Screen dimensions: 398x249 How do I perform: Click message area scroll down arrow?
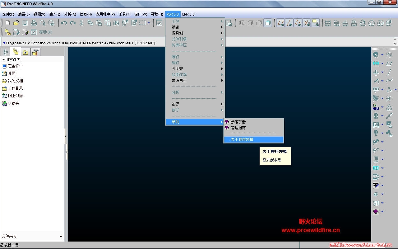[396, 44]
